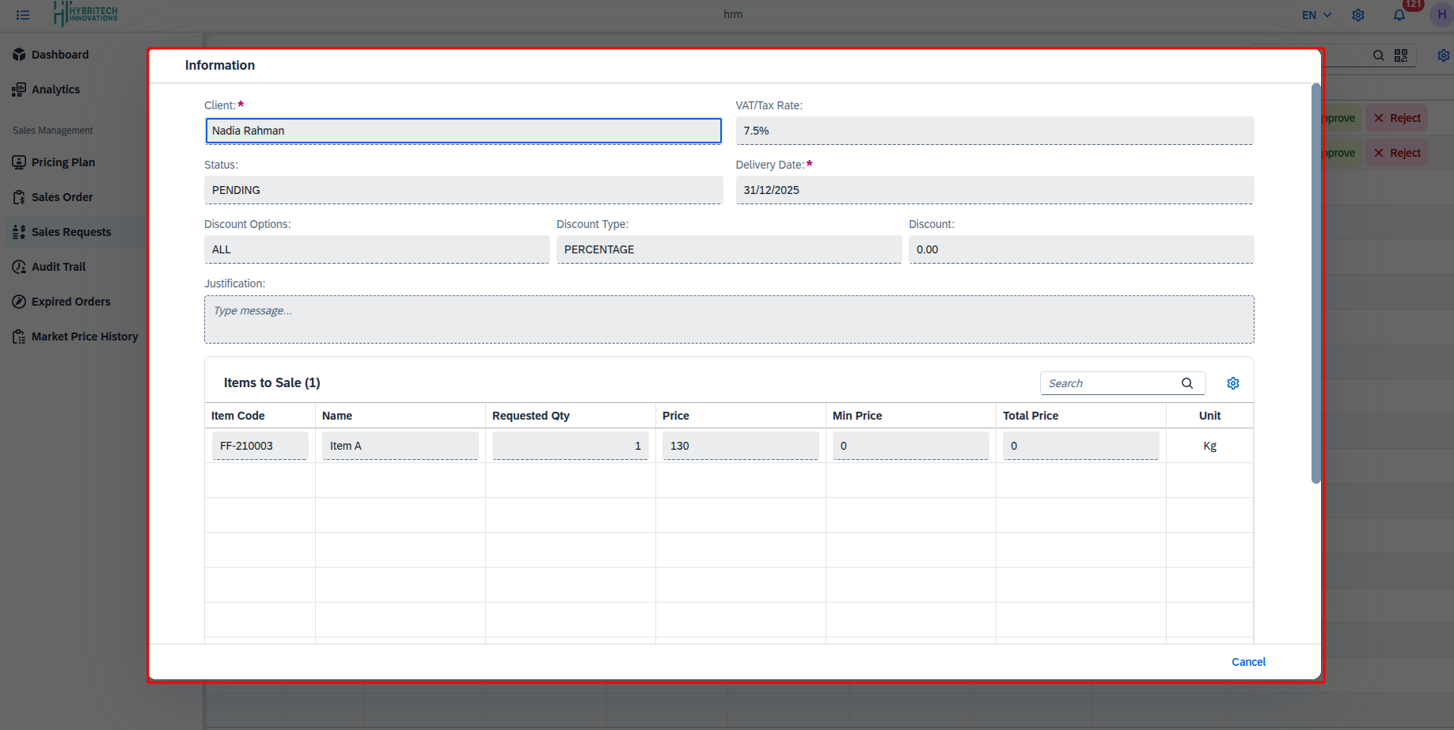The image size is (1454, 730).
Task: Open the Discount Type selector showing PERCENTAGE
Action: point(728,249)
